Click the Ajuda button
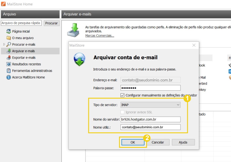 (183, 142)
